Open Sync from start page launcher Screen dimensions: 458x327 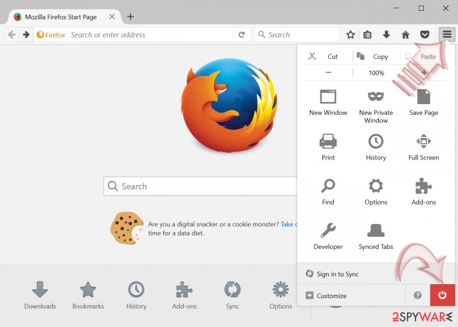232,295
